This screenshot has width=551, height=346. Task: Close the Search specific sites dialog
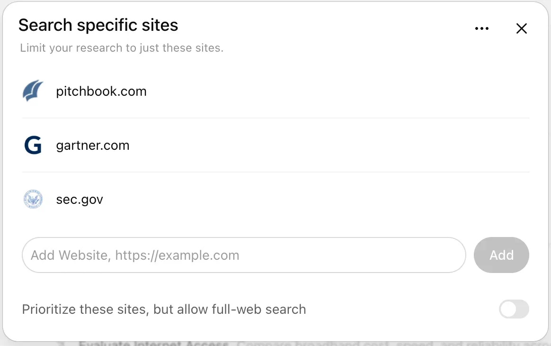click(x=522, y=28)
